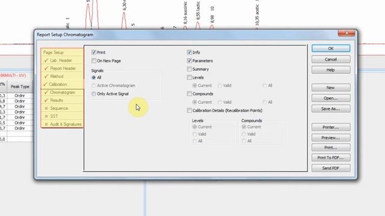This screenshot has width=385, height=216.
Task: Click the Open... button
Action: (331, 98)
